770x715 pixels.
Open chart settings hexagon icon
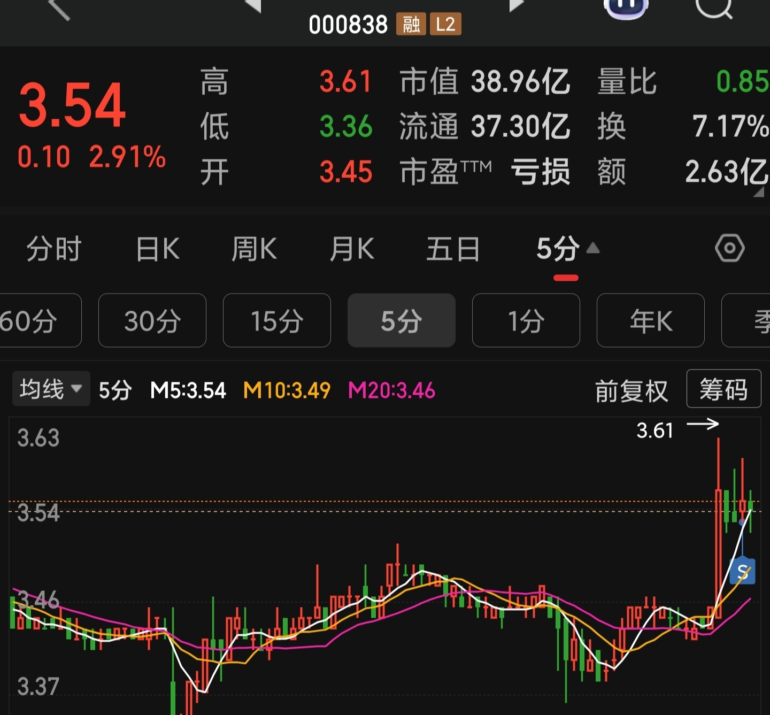(730, 248)
